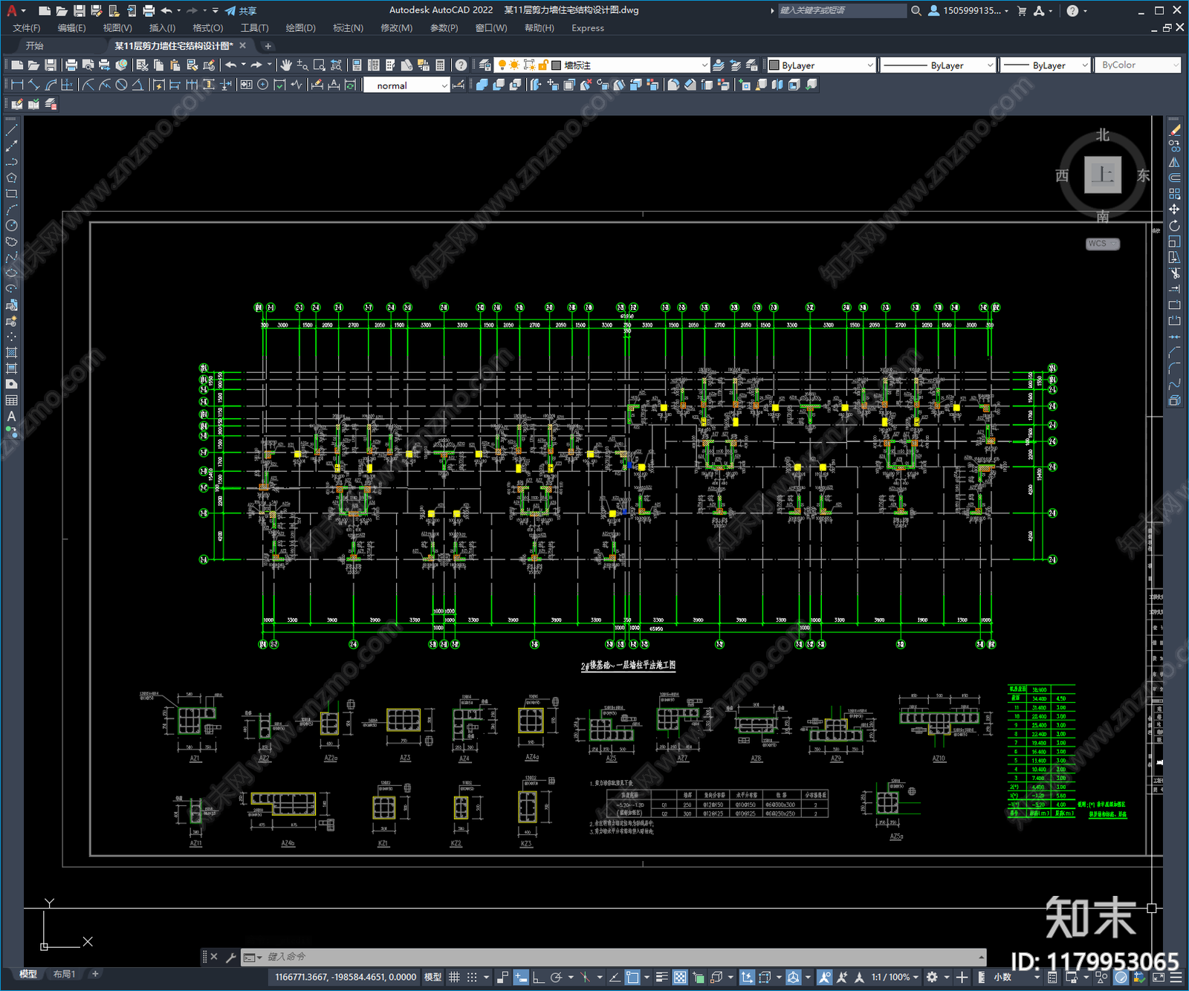Select the Erase tool in right toolbar

coord(1174,130)
